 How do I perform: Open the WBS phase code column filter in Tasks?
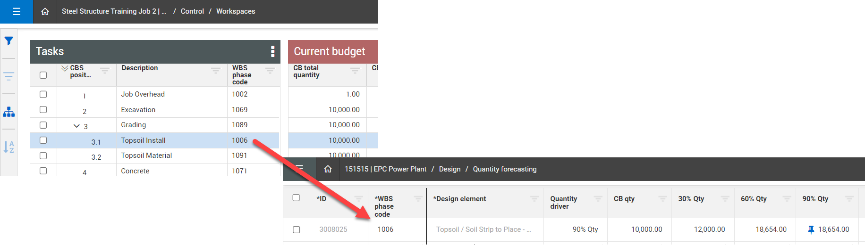tap(270, 71)
